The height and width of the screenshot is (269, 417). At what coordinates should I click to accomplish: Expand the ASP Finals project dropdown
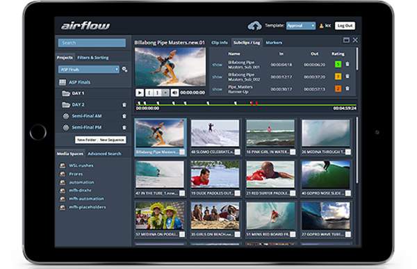coord(88,70)
